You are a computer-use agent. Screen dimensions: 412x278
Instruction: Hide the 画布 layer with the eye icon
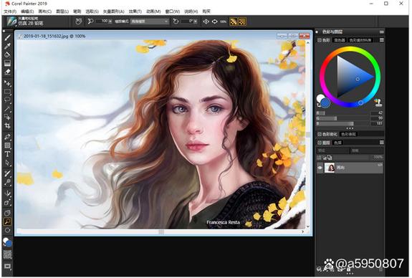320,168
